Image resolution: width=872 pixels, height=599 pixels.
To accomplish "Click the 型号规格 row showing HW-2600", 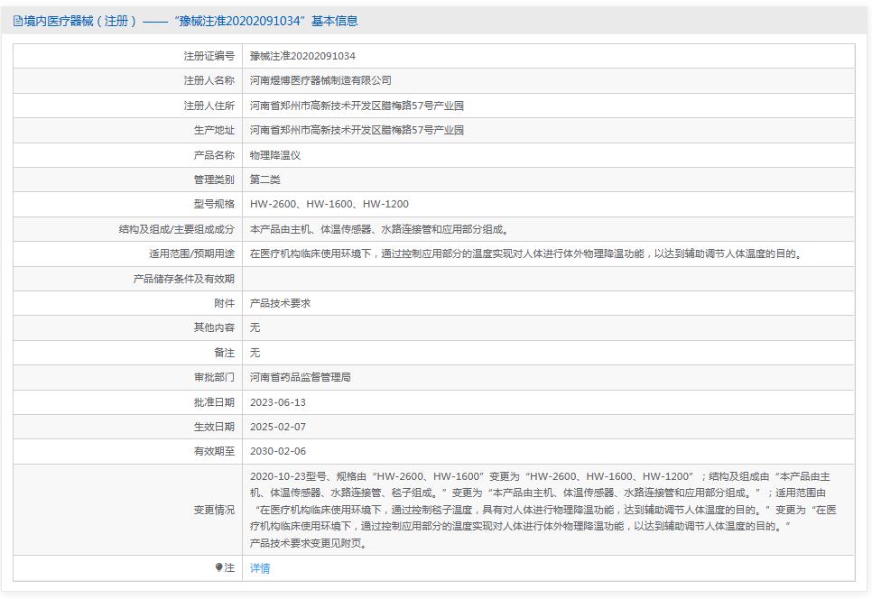I will pyautogui.click(x=329, y=204).
